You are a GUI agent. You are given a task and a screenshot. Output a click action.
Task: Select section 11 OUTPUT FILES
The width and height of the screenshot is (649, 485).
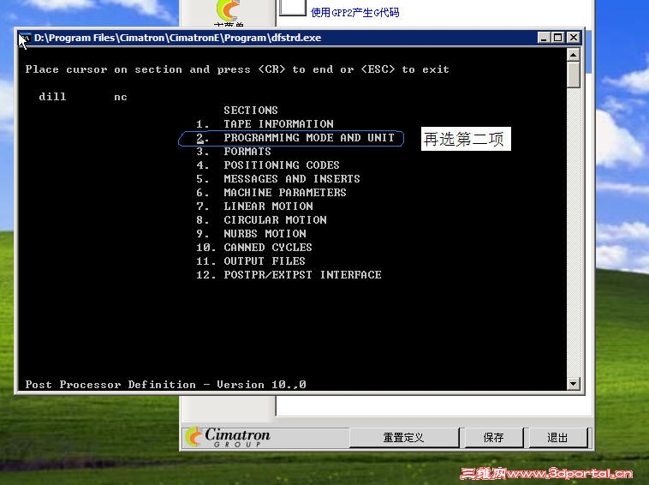(x=250, y=261)
